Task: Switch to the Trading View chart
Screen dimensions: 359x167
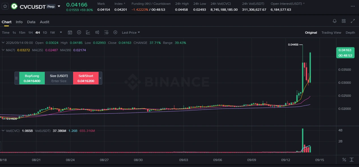Action: (331, 33)
